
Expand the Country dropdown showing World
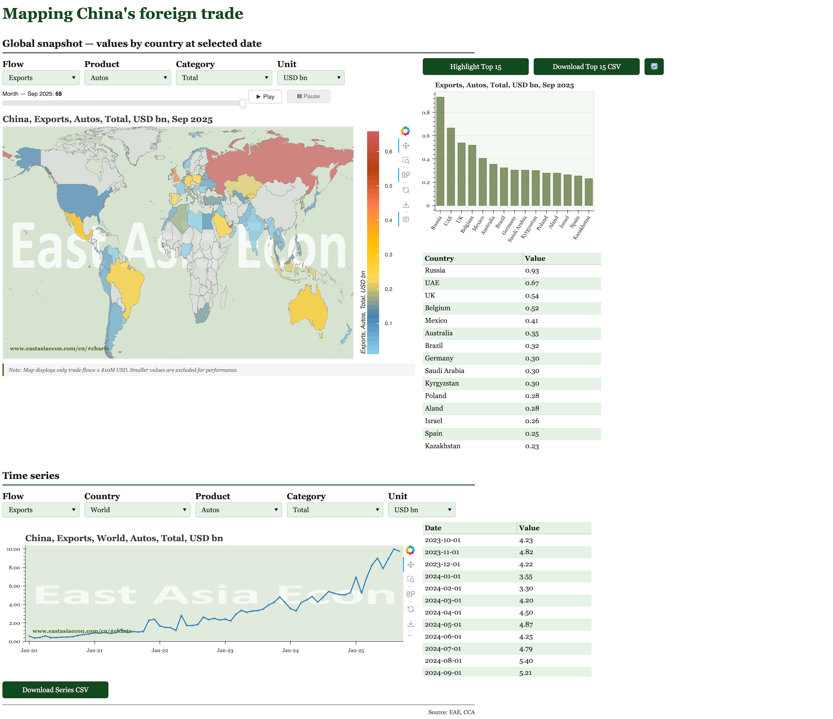137,510
